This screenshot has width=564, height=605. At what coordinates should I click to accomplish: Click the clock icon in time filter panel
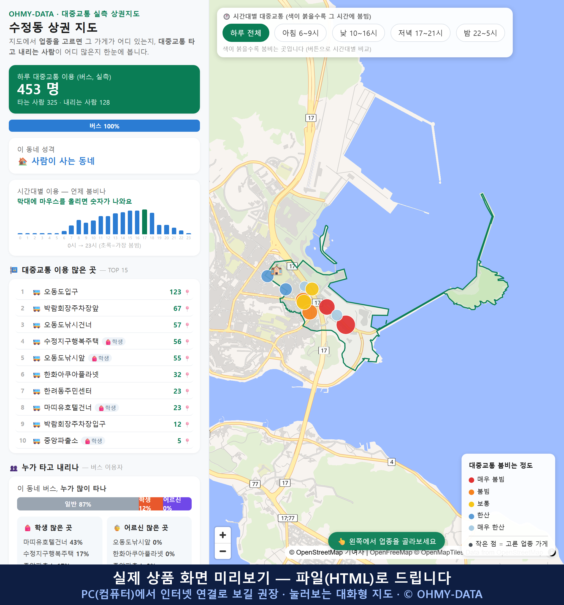(227, 17)
